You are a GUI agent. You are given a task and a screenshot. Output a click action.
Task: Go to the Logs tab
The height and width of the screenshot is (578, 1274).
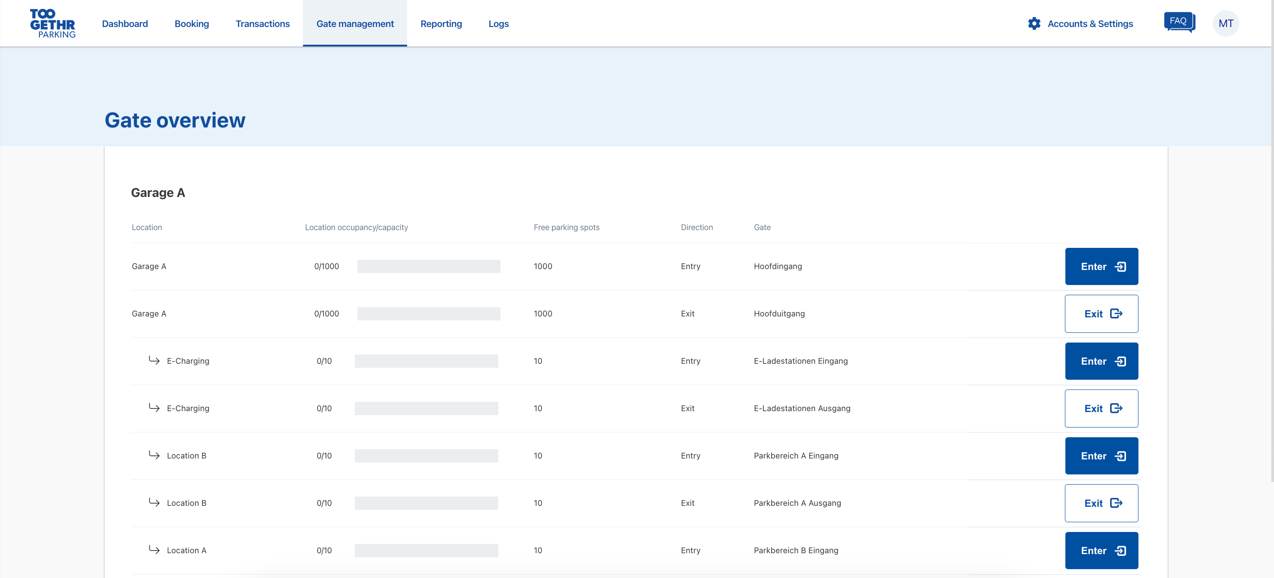pyautogui.click(x=498, y=24)
